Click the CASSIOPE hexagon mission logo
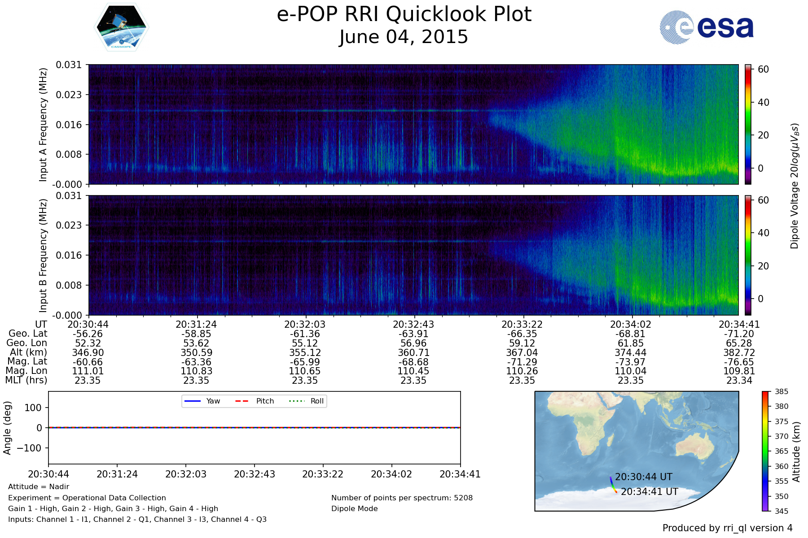The width and height of the screenshot is (808, 538). click(x=121, y=28)
